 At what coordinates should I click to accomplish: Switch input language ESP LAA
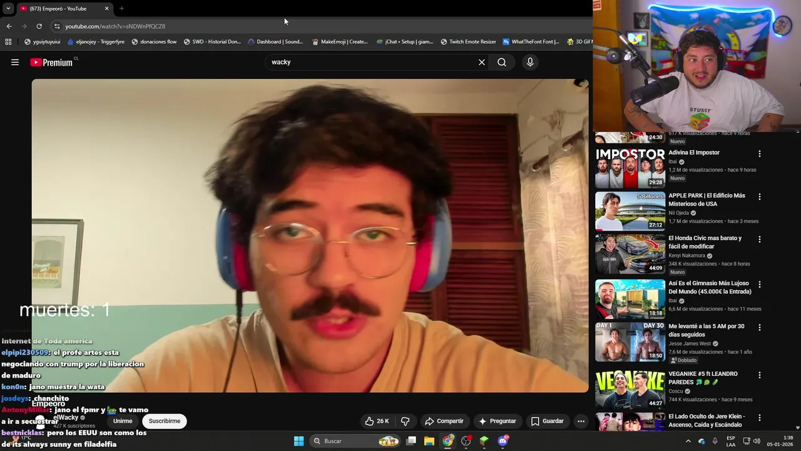(731, 441)
